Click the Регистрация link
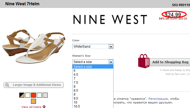Screen dimensions: 190x108 point(158,99)
